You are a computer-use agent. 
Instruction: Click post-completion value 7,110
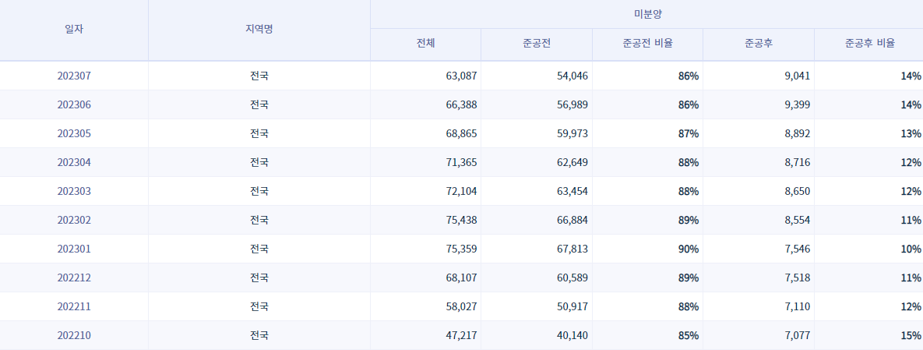coord(798,306)
